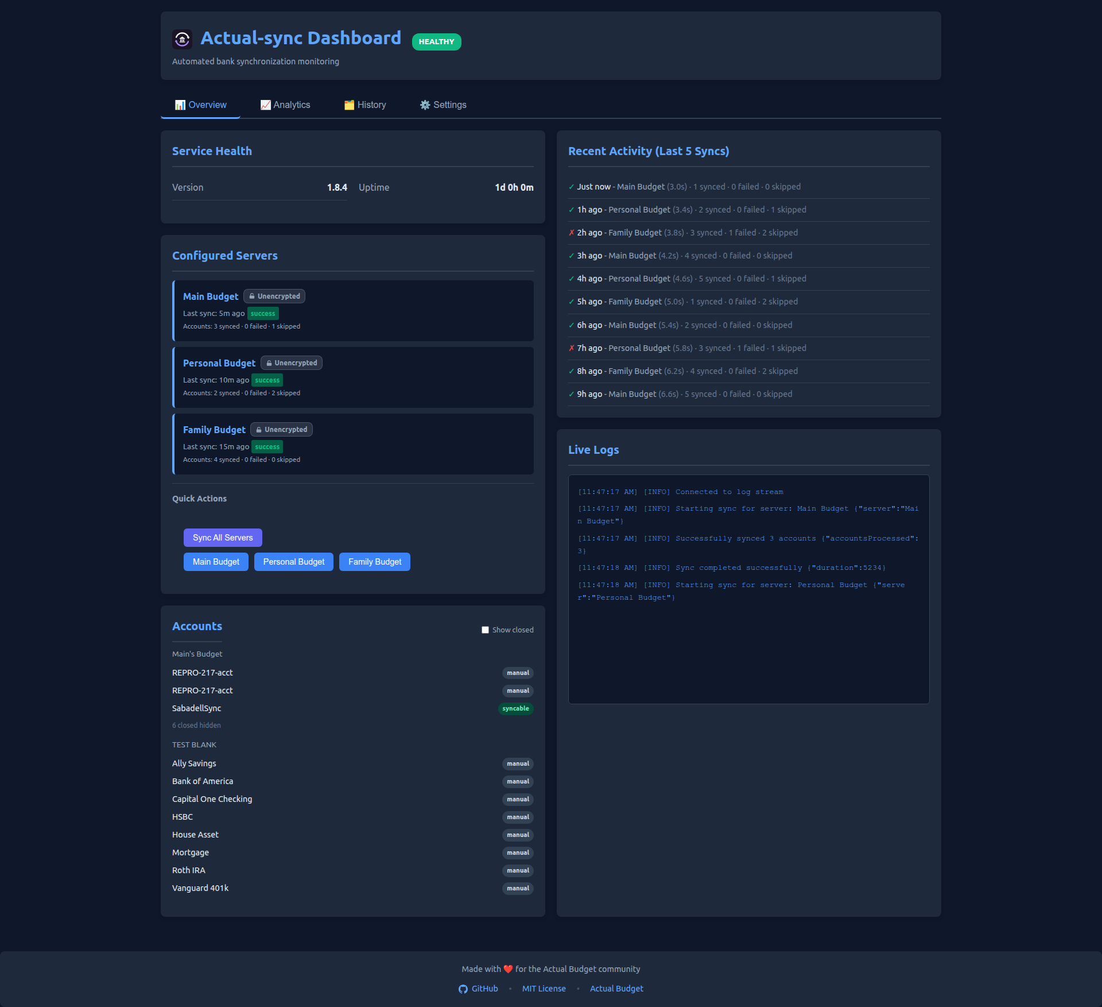Open the Actual Budget footer link

616,989
